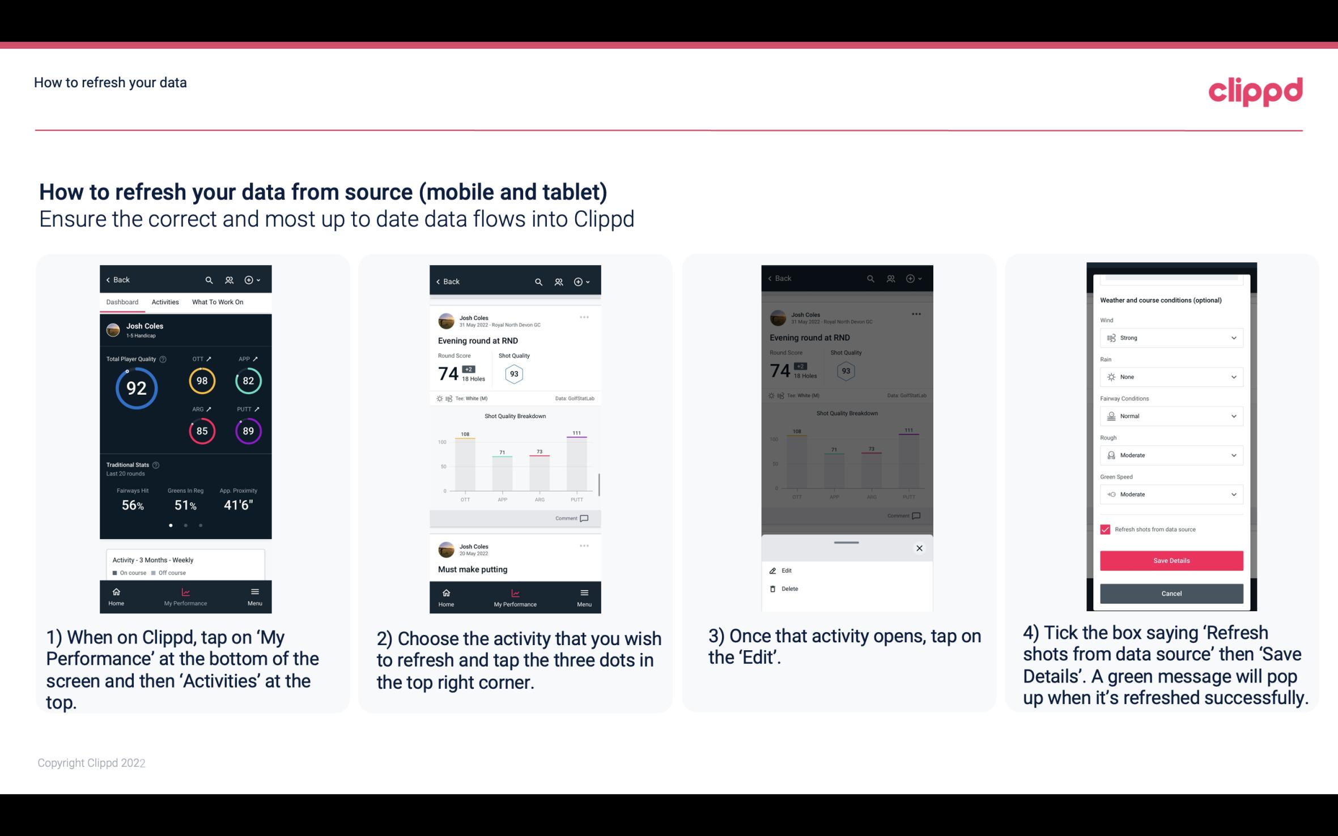Select the Fairway Conditions dropdown
The width and height of the screenshot is (1338, 836).
click(1171, 416)
